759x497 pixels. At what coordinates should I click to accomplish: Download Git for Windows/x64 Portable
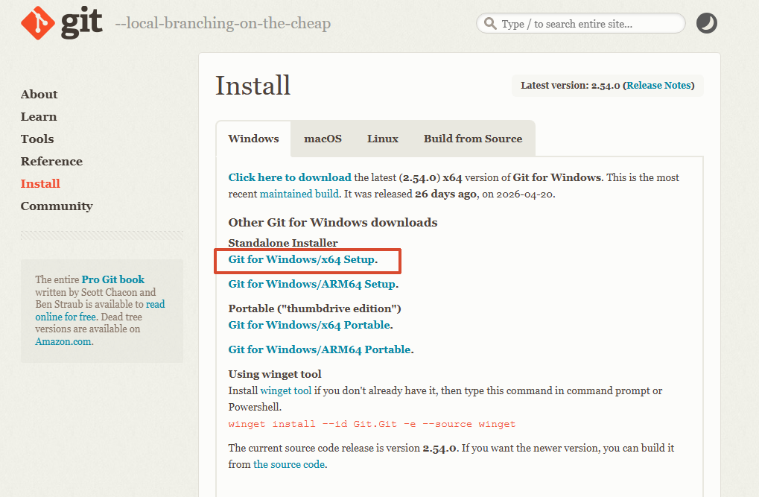tap(309, 325)
